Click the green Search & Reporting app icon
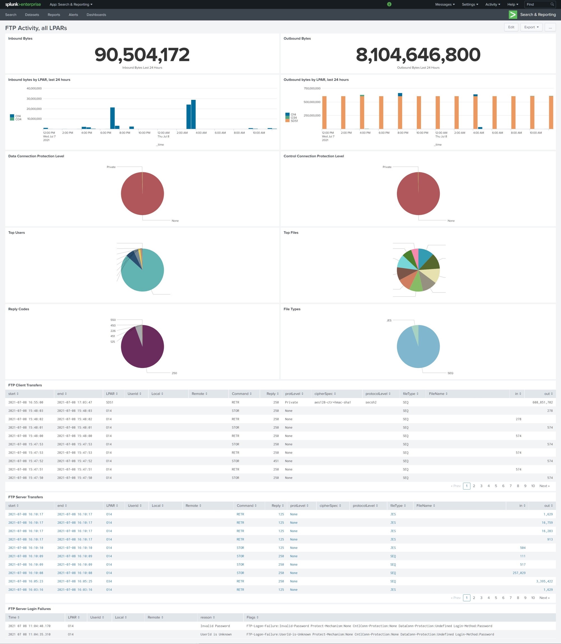 [x=513, y=15]
